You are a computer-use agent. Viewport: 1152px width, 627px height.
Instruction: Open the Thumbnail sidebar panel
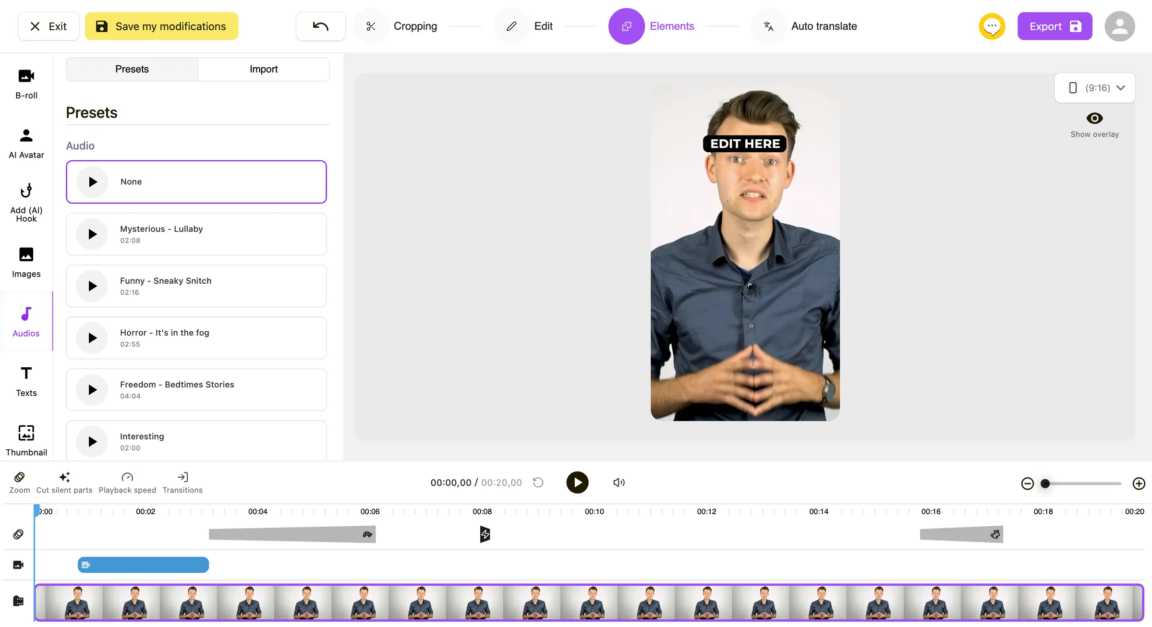coord(26,441)
